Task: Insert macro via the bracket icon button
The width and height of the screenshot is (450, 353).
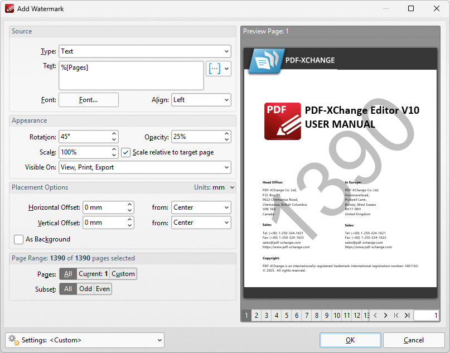Action: coord(215,69)
